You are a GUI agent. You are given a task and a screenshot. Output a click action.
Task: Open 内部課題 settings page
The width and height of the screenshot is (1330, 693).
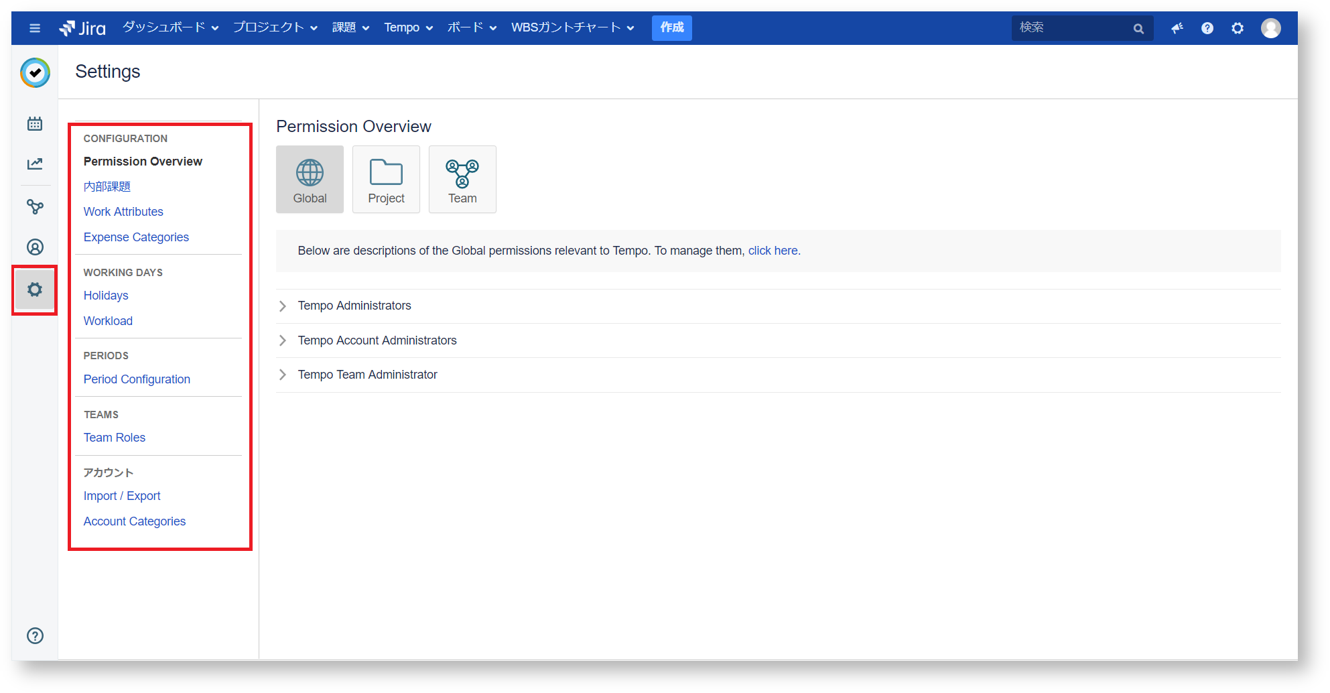point(107,186)
